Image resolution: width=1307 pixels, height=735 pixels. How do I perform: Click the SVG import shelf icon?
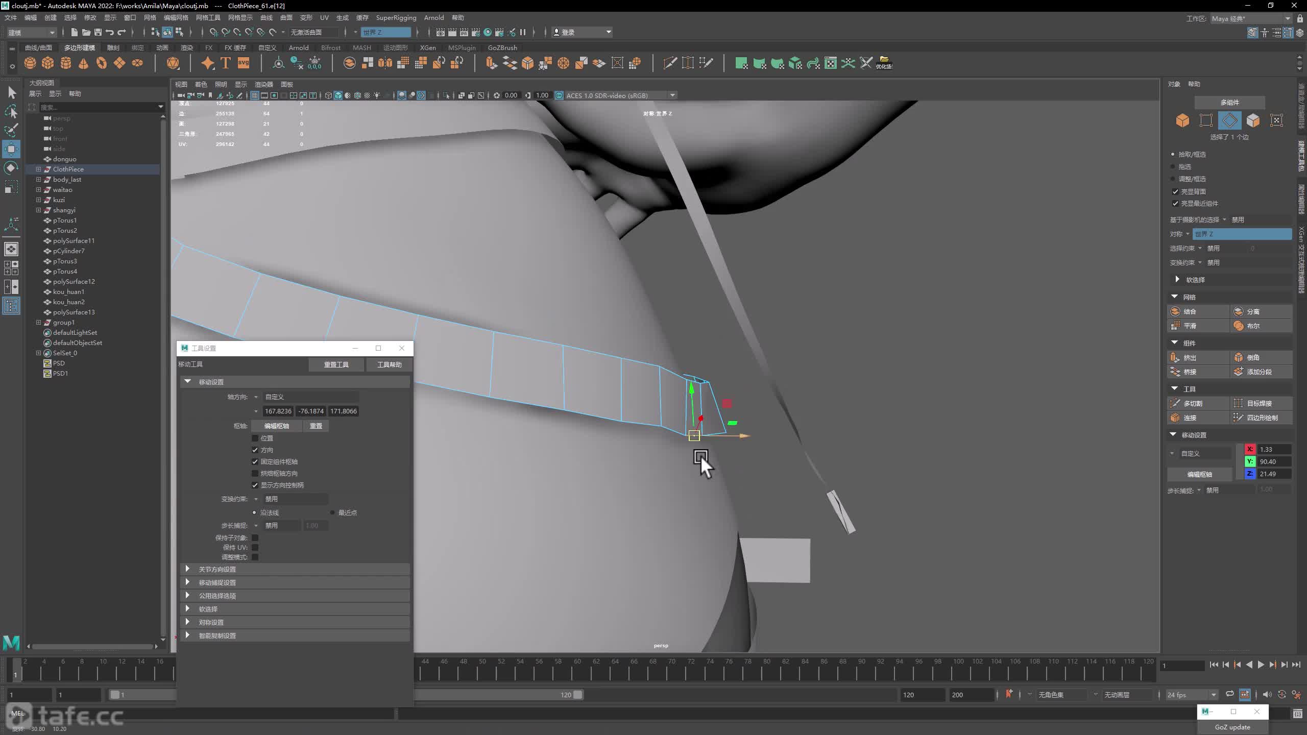pos(244,63)
